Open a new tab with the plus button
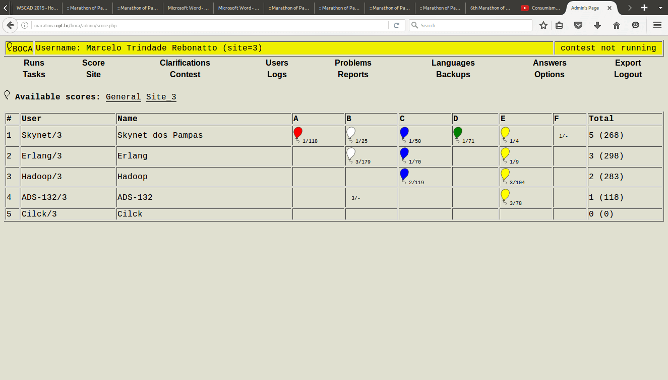This screenshot has width=668, height=380. pos(644,8)
